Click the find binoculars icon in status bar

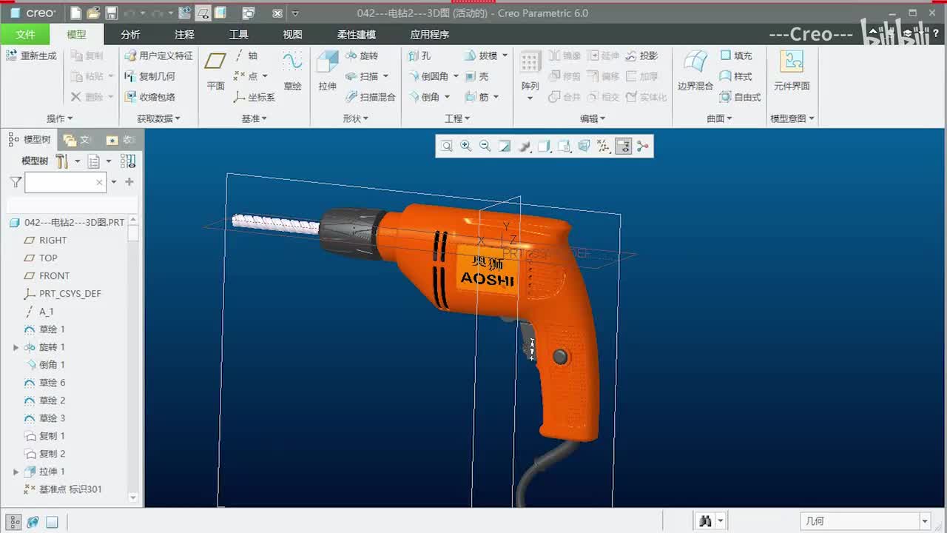click(x=705, y=522)
